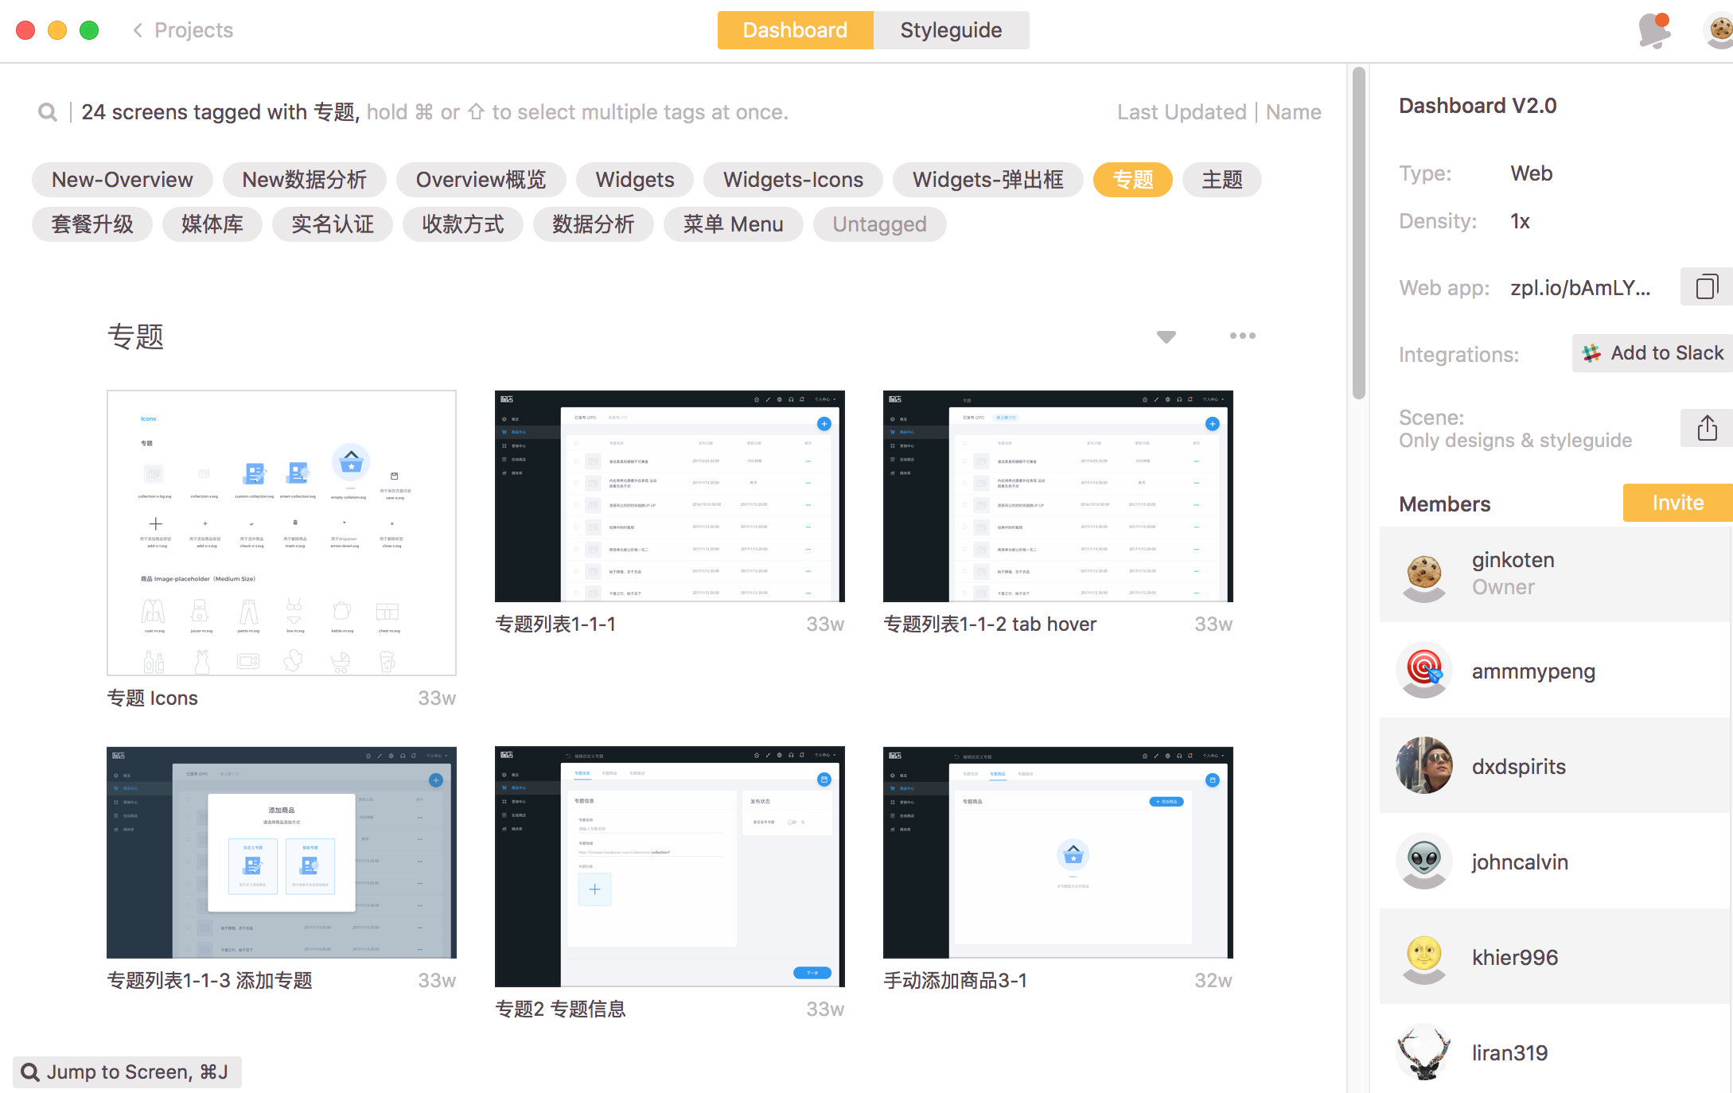Open the three-dots section options menu
The width and height of the screenshot is (1733, 1093).
pyautogui.click(x=1242, y=336)
